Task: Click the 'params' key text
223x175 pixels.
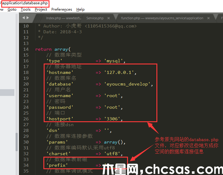Action: pyautogui.click(x=57, y=142)
